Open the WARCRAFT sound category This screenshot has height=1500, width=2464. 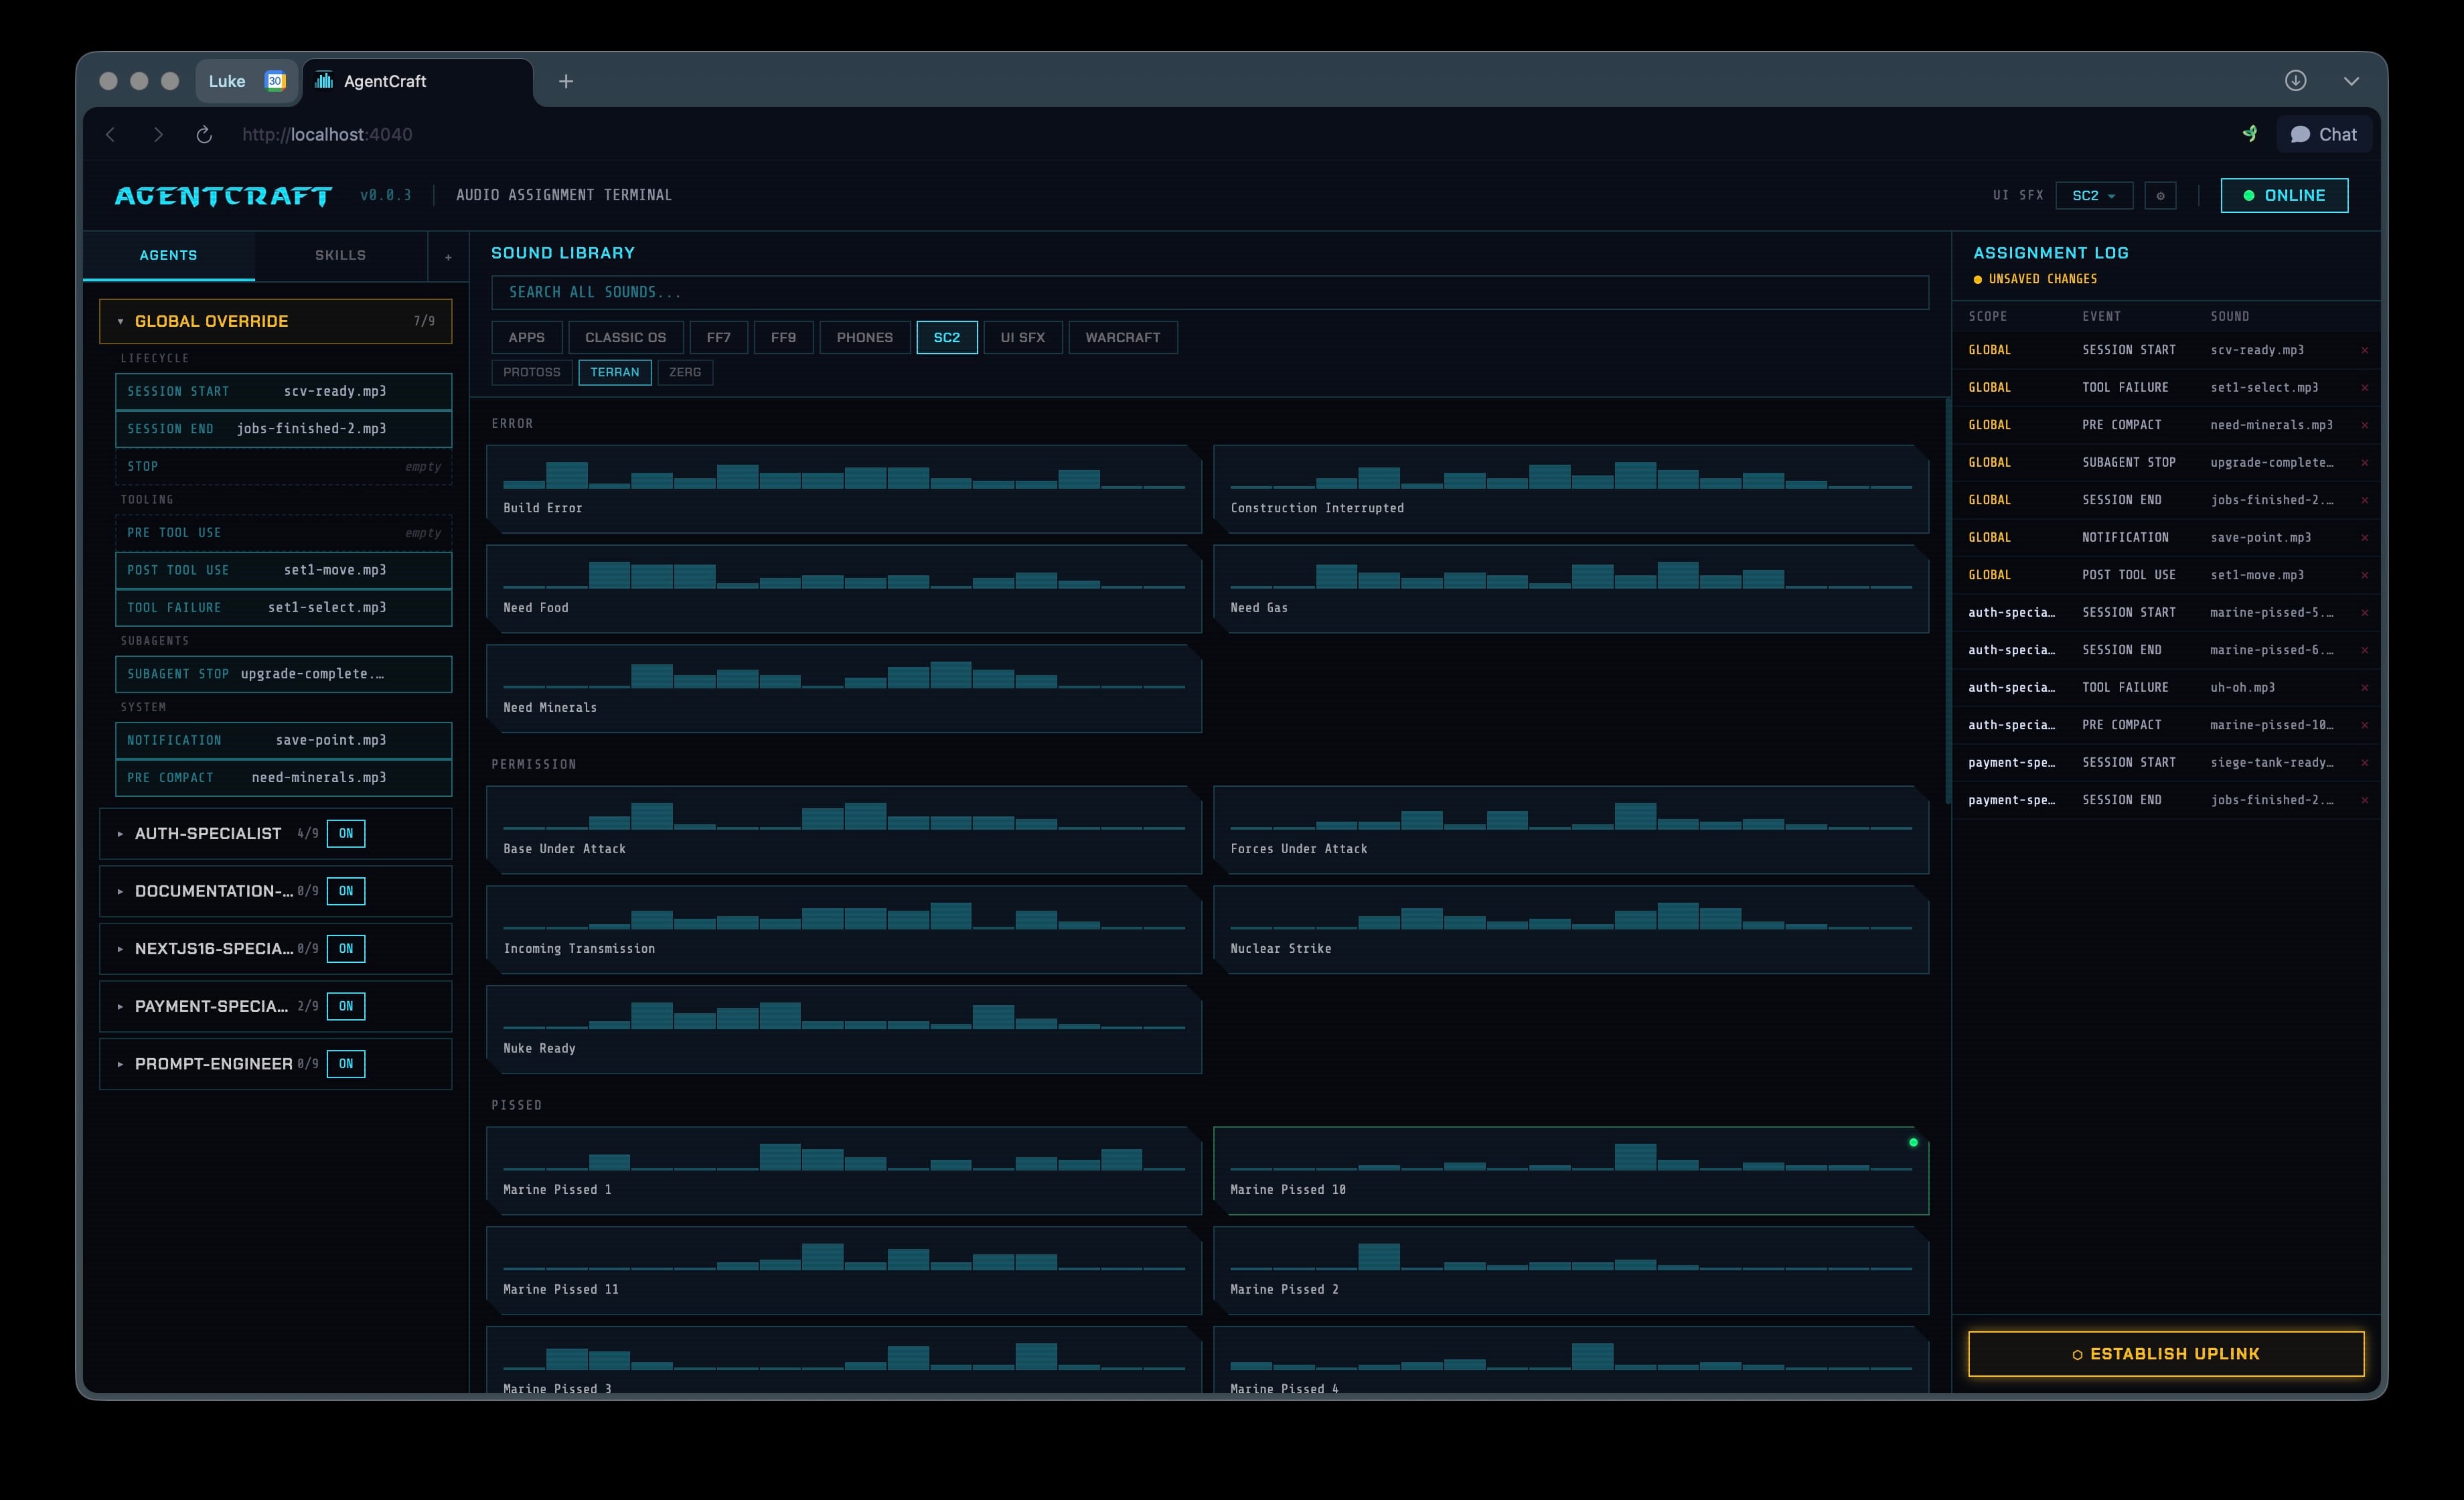(x=1123, y=338)
